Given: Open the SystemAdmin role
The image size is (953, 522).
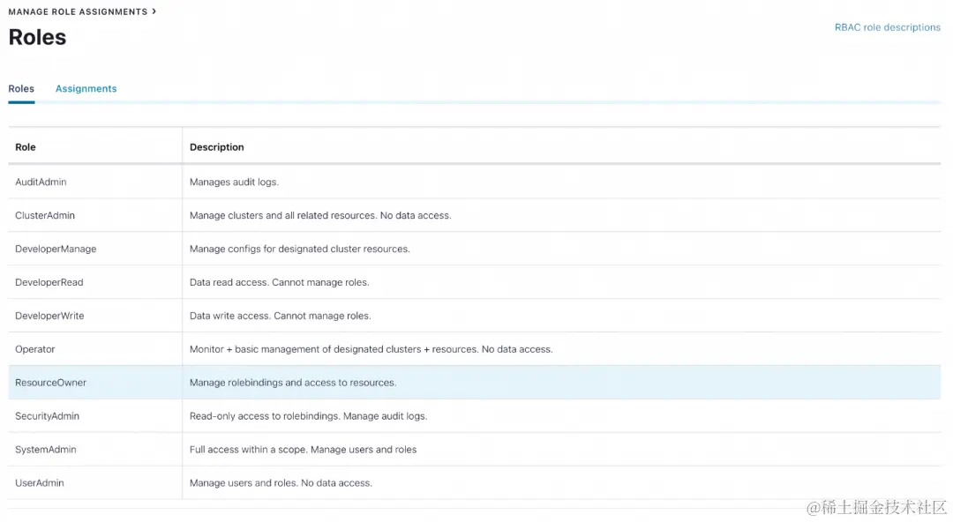Looking at the screenshot, I should (46, 450).
